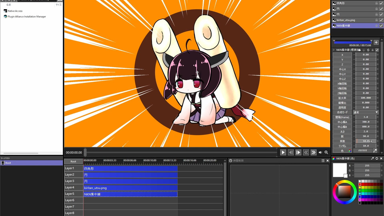Uncheck visibility of NKN集中線 list item
Screen dimensions: 384x216
pos(381,26)
